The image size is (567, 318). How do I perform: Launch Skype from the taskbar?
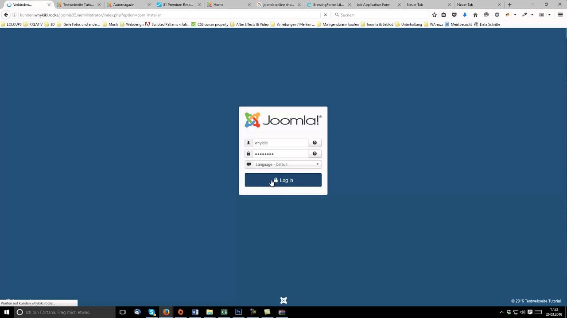coord(152,312)
